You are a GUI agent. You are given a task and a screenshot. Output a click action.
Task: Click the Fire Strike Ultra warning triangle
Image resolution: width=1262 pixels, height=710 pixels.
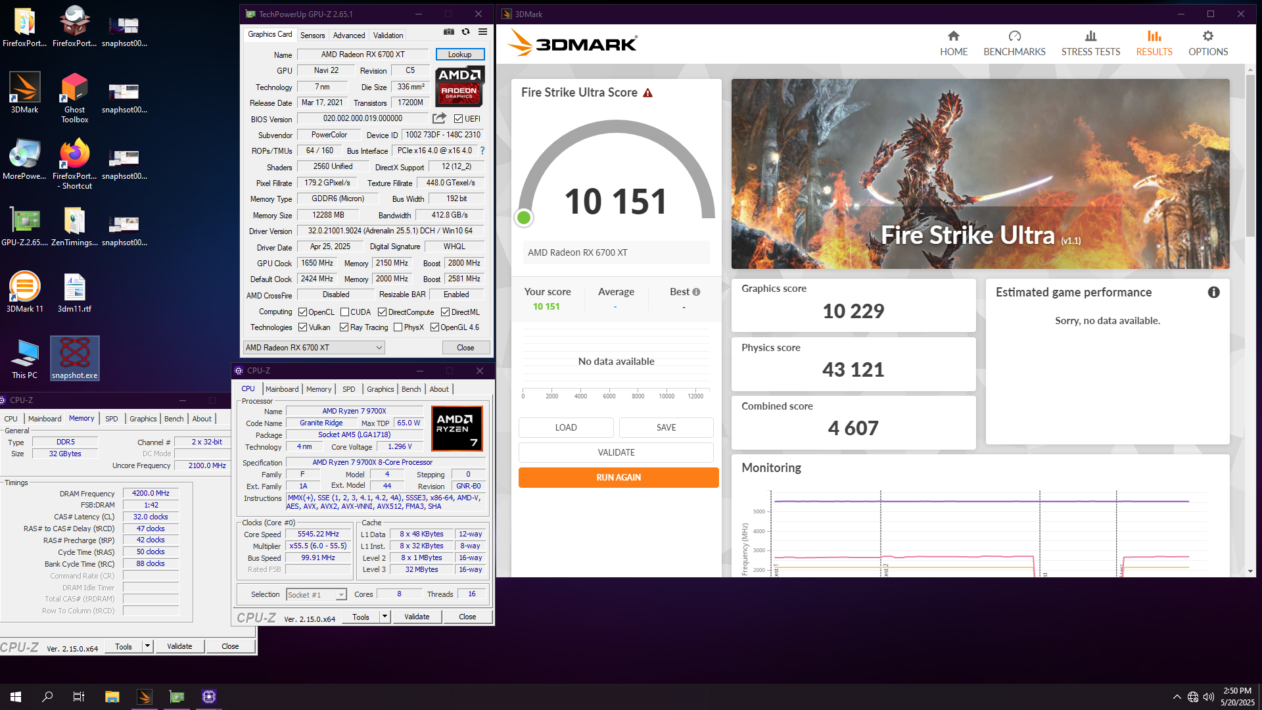pyautogui.click(x=647, y=93)
